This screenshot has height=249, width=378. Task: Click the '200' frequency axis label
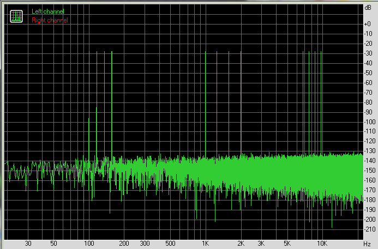(124, 244)
